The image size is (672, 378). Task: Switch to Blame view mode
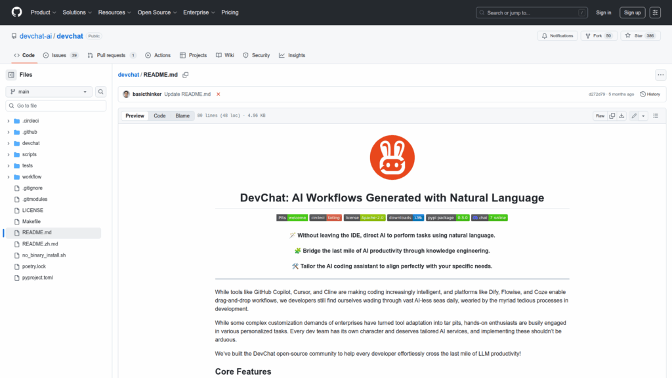click(182, 116)
